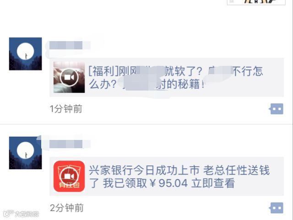Open the partial image thumbnail at top right

[256, 2]
